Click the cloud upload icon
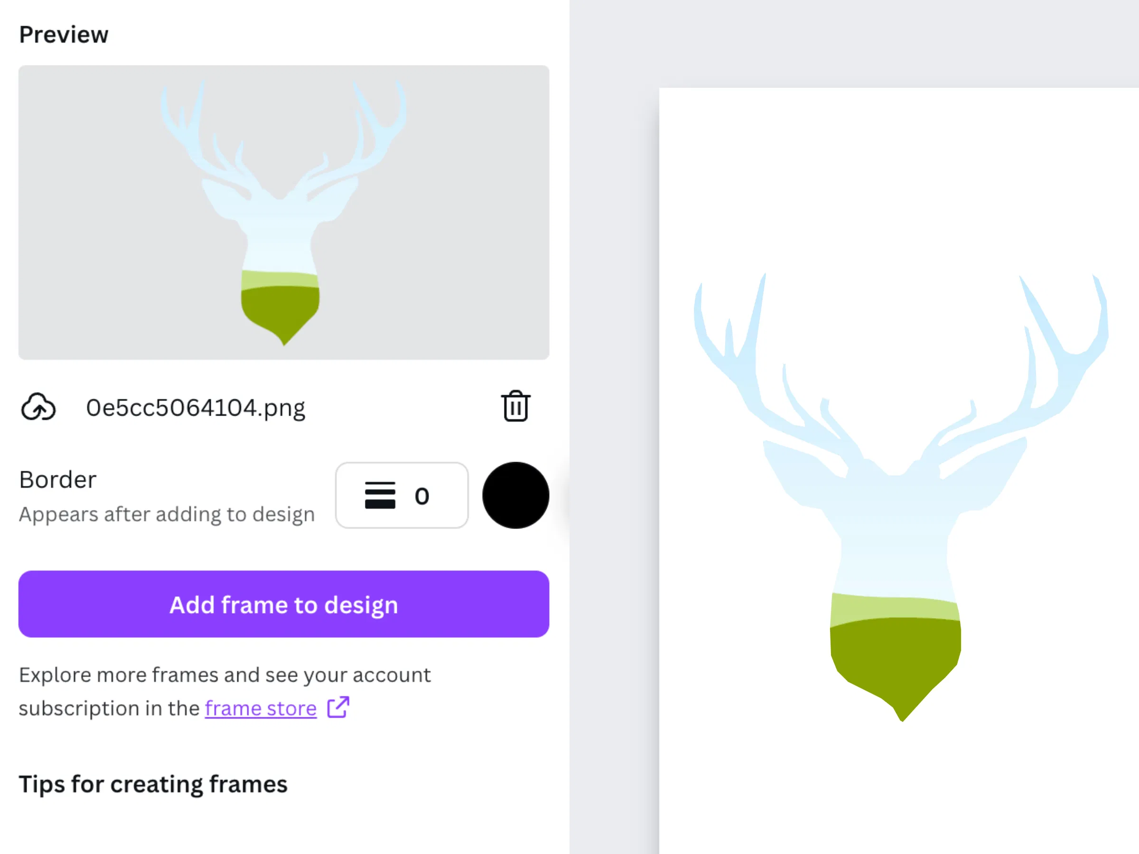 (x=38, y=407)
